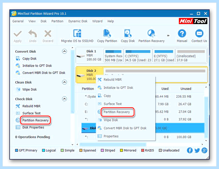Click the Copy icon in context menu

(x=100, y=95)
